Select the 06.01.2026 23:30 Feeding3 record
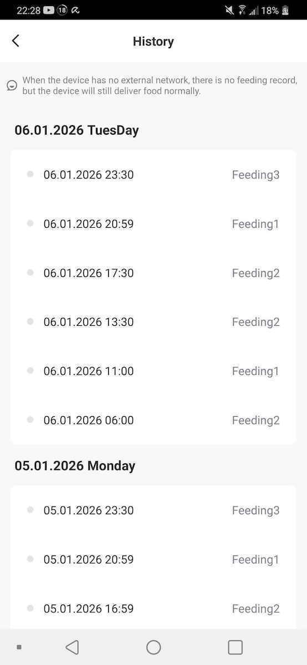Image resolution: width=307 pixels, height=665 pixels. point(153,175)
